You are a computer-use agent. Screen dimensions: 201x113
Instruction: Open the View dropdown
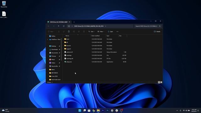pos(101,31)
